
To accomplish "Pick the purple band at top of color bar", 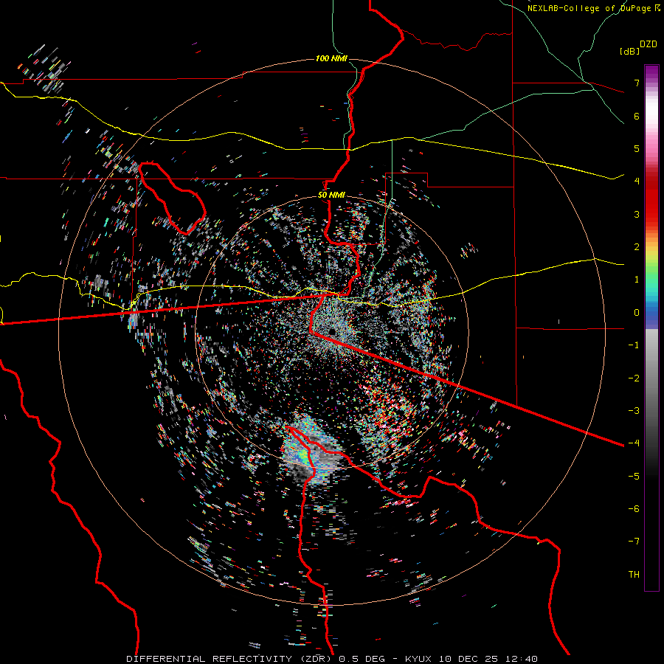I will point(651,71).
